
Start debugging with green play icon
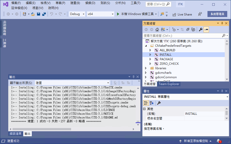click(118, 14)
